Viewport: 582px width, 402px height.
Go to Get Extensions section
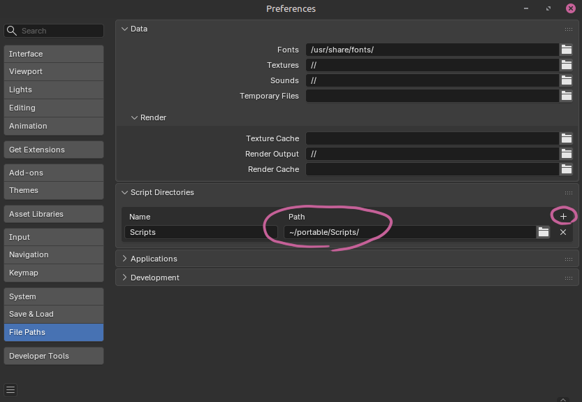[54, 150]
